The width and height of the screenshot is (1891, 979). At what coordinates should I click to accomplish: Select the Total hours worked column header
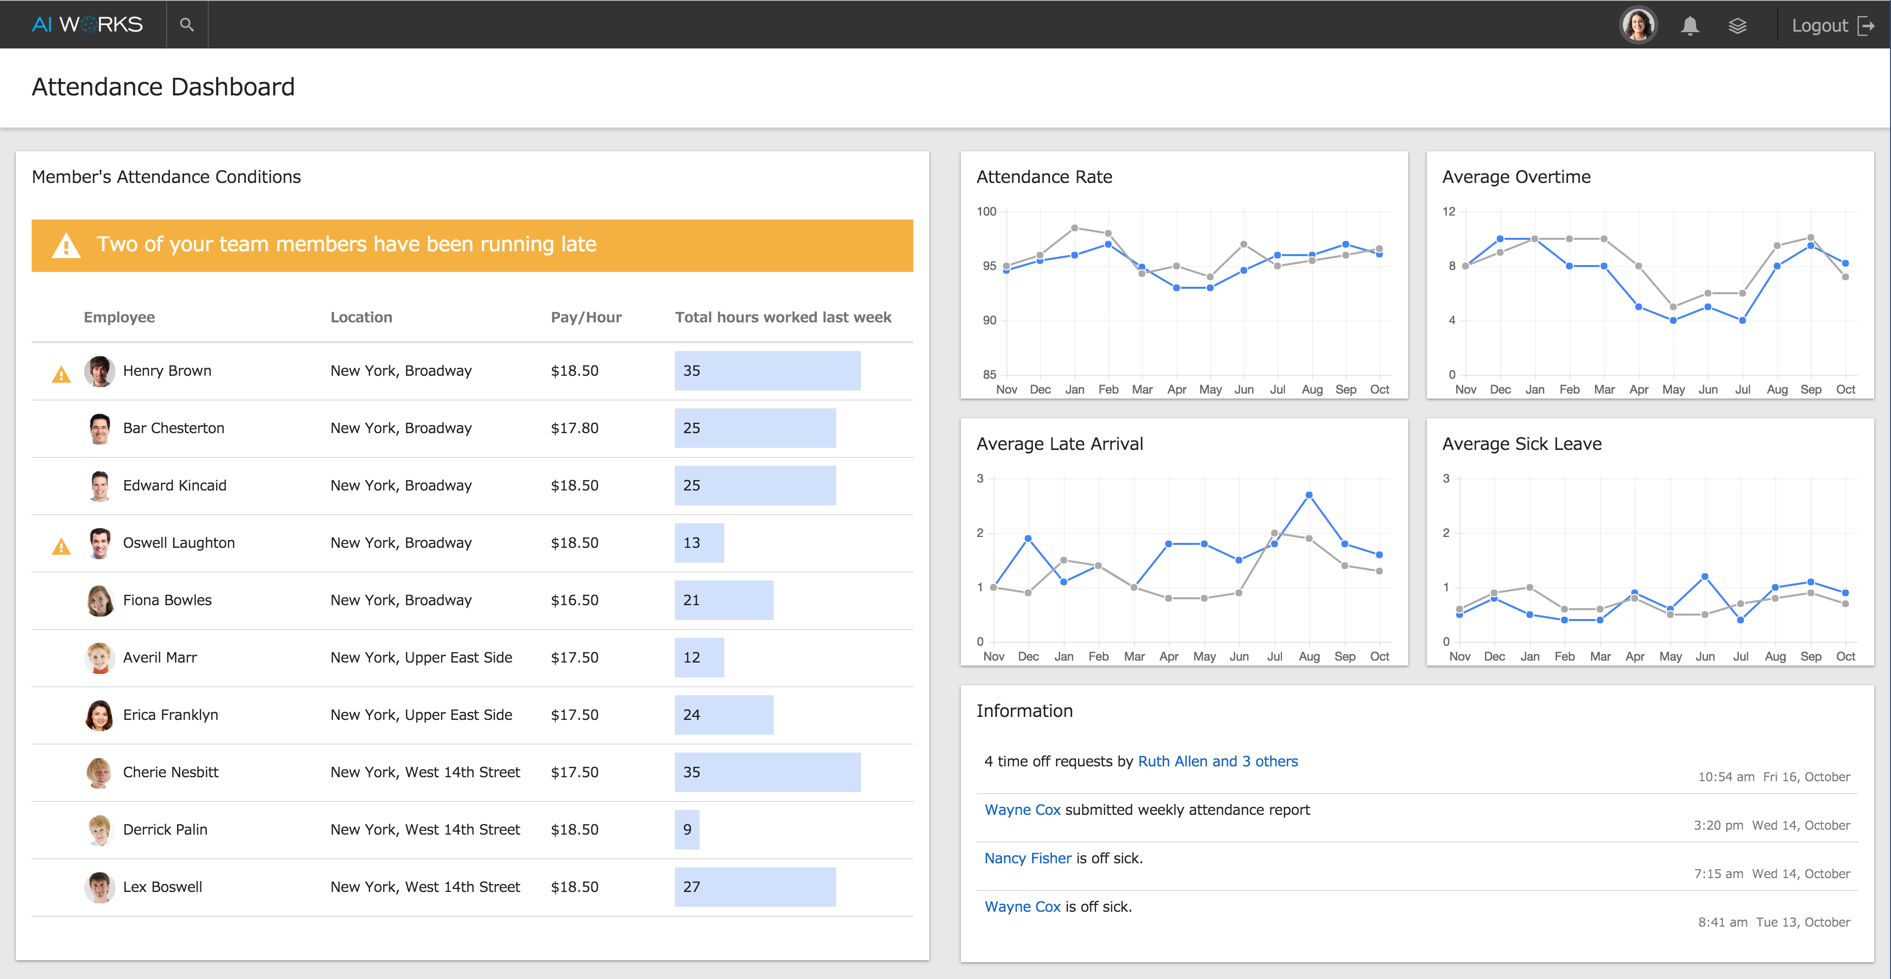783,317
